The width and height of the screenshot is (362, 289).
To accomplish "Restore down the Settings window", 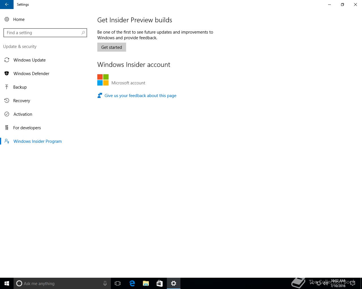I will point(342,5).
